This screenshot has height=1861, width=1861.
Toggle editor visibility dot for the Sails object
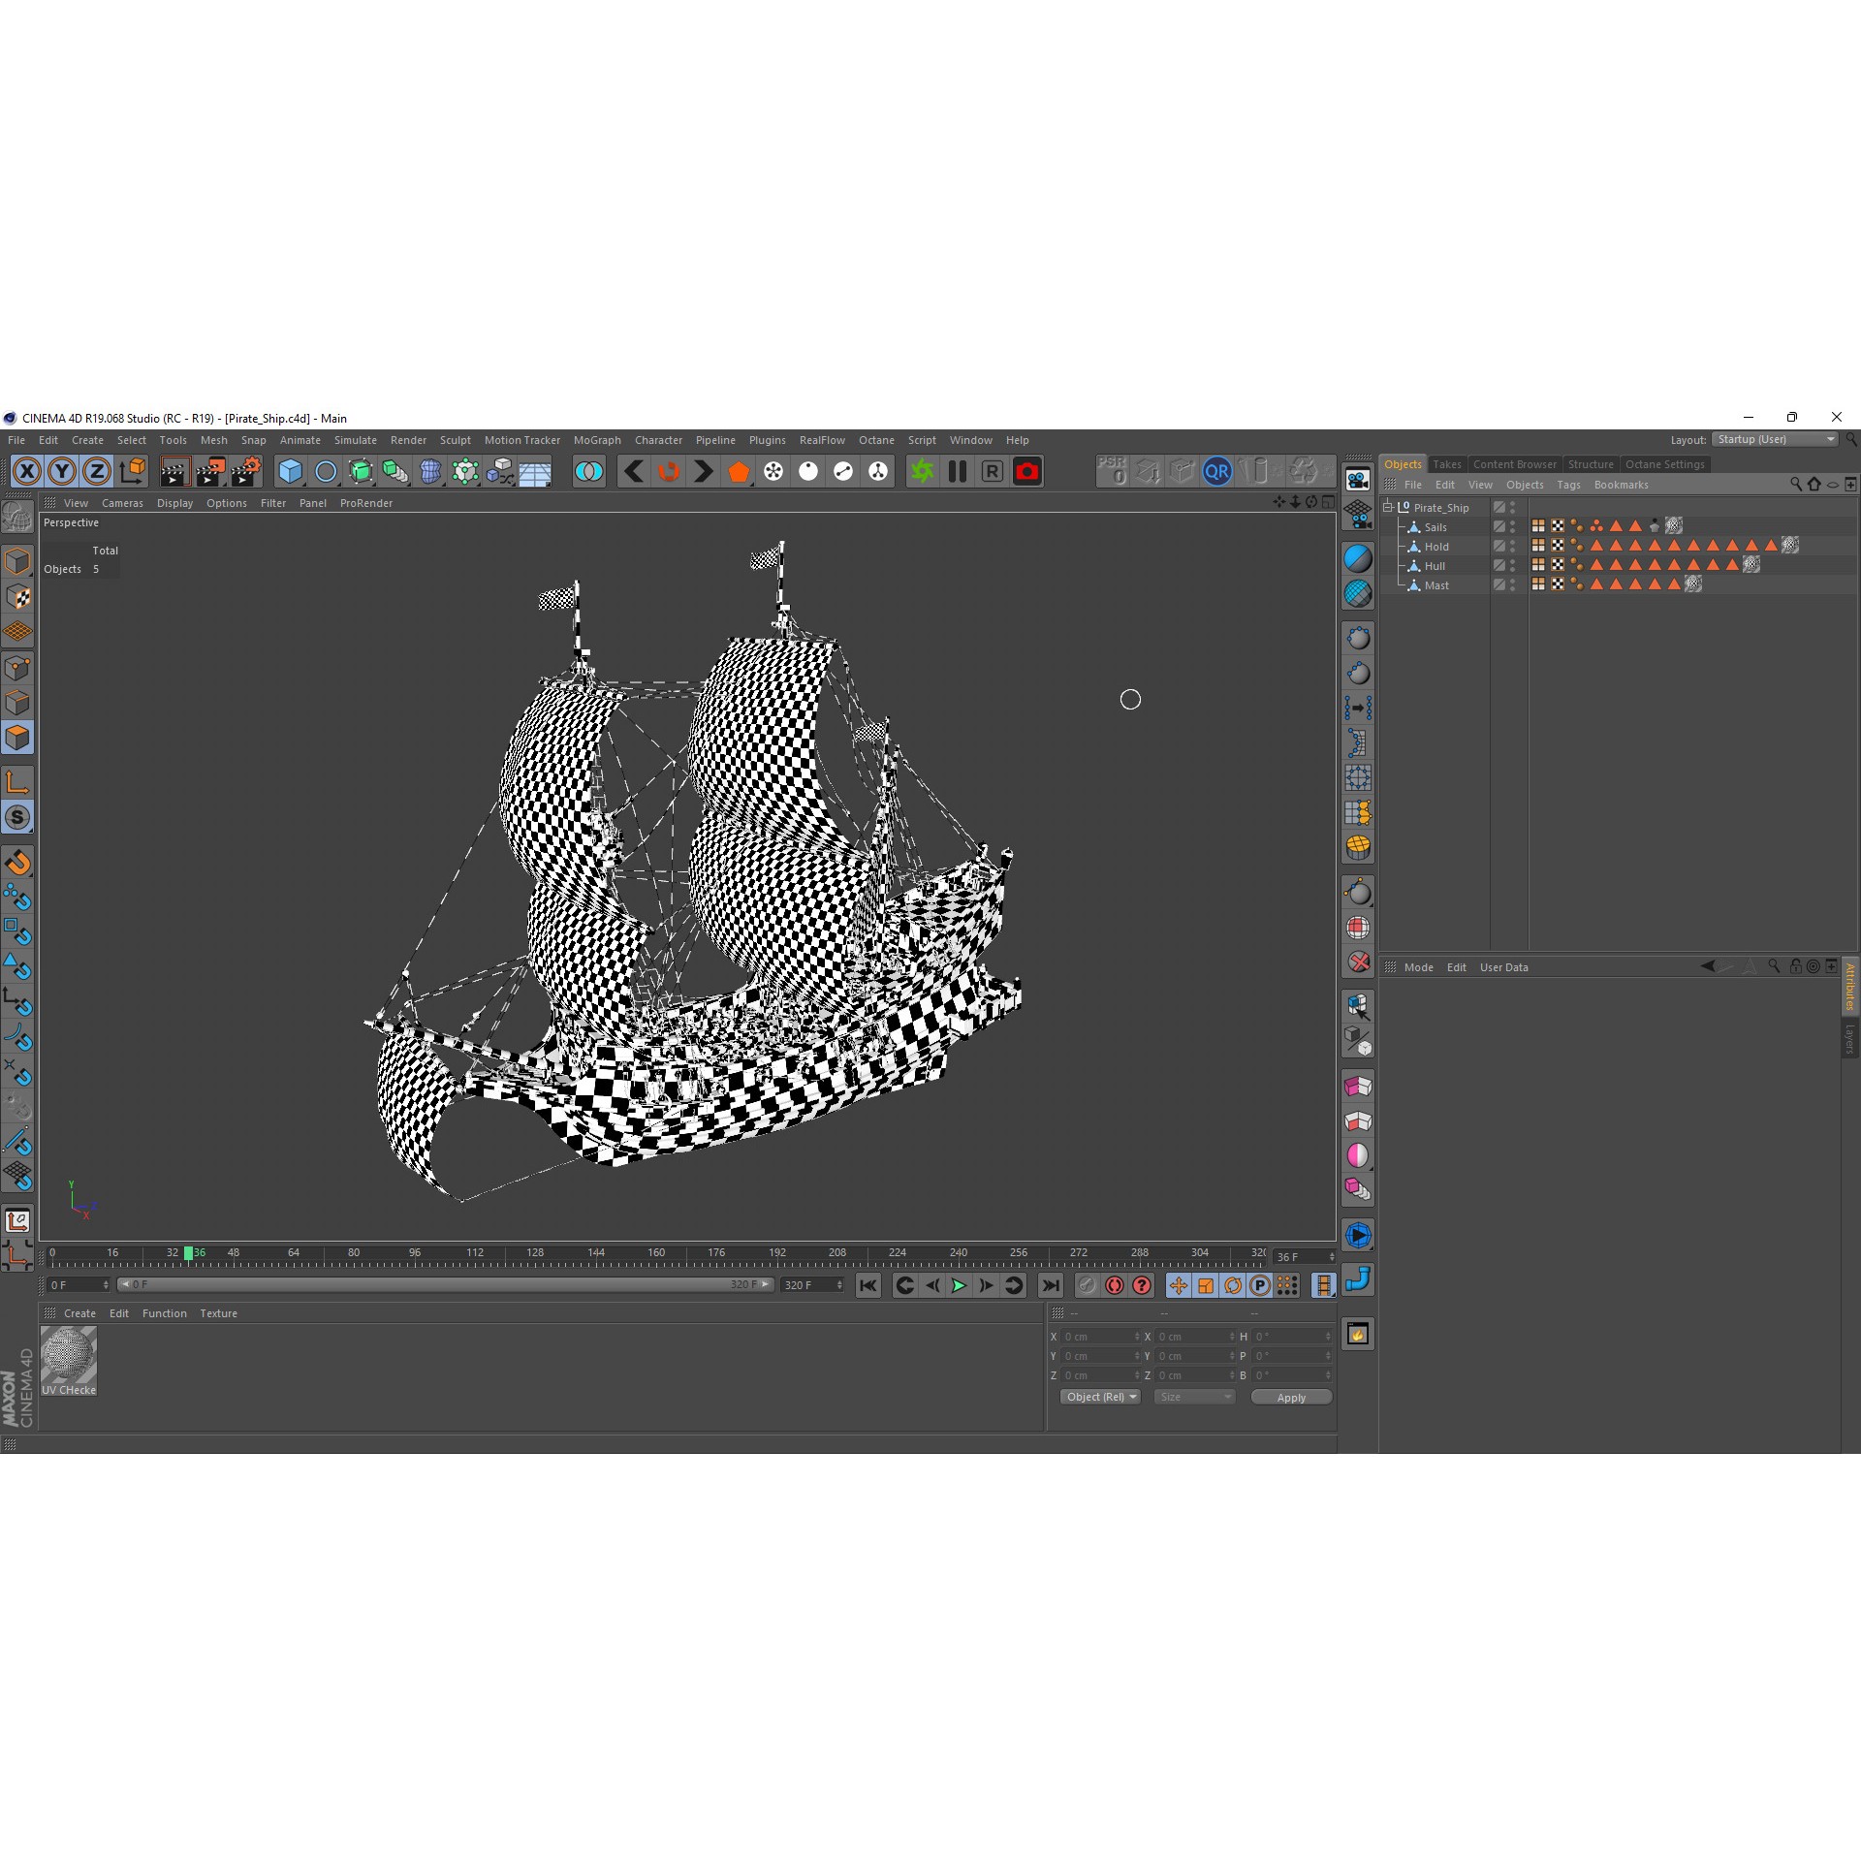[x=1513, y=523]
